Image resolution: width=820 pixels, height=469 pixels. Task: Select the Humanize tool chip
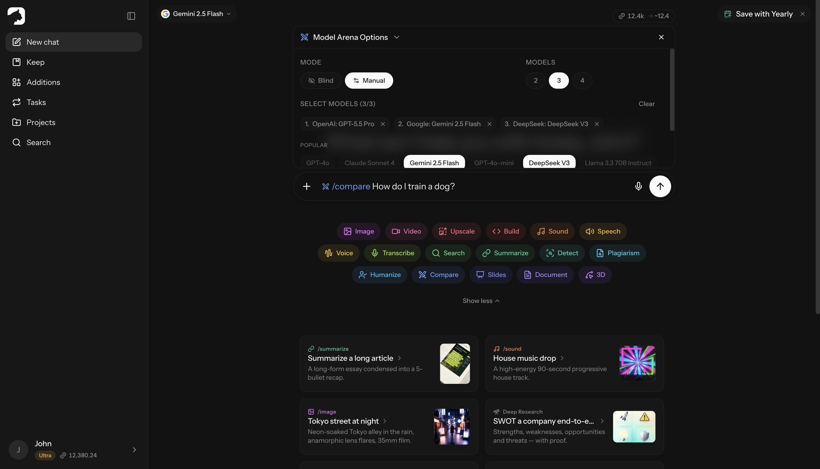(379, 275)
